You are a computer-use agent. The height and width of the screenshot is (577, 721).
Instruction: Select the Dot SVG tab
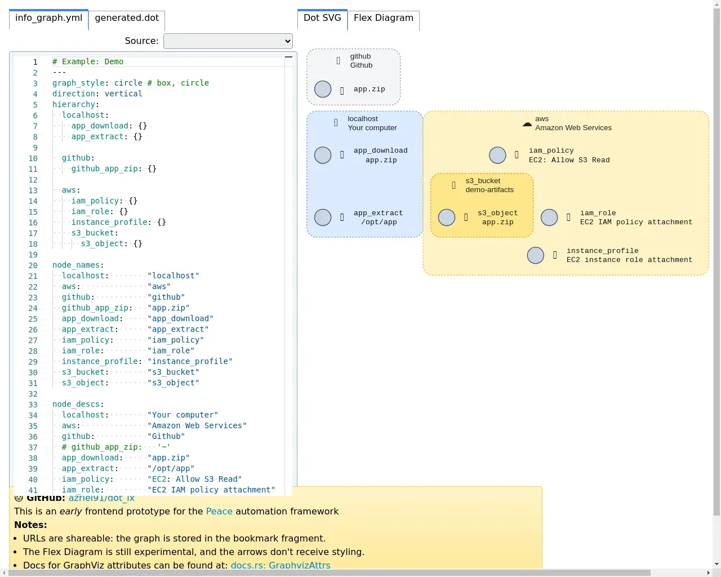tap(322, 19)
